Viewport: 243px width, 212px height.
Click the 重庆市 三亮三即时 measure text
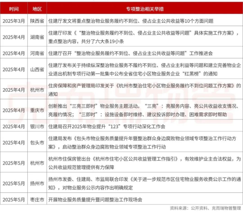tap(144, 110)
